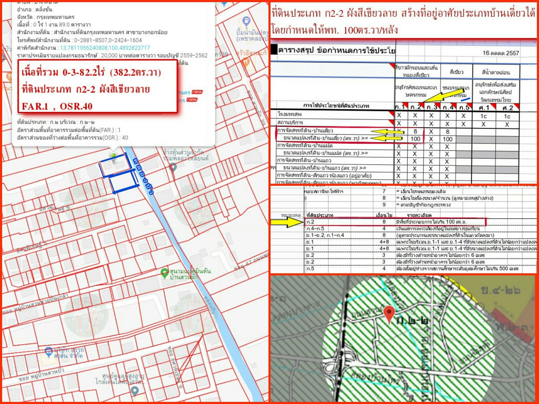Select the การจัดสรรที่ดิน-บ้านเดี่ยว row label

click(x=305, y=130)
